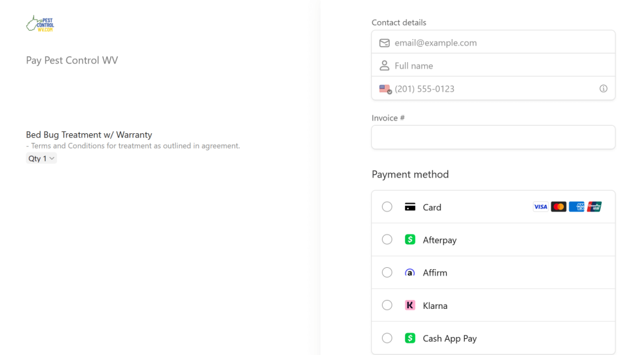Click into the Invoice # field

(x=494, y=137)
